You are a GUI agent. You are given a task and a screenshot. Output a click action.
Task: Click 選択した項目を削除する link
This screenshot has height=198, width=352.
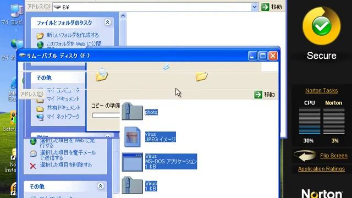66,165
